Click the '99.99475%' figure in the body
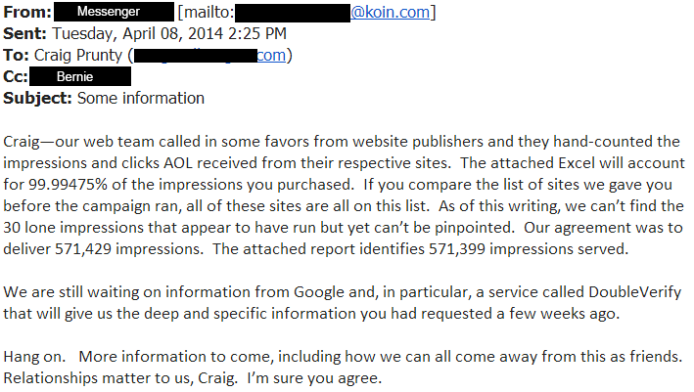Viewport: 694px width, 392px height. (x=69, y=185)
